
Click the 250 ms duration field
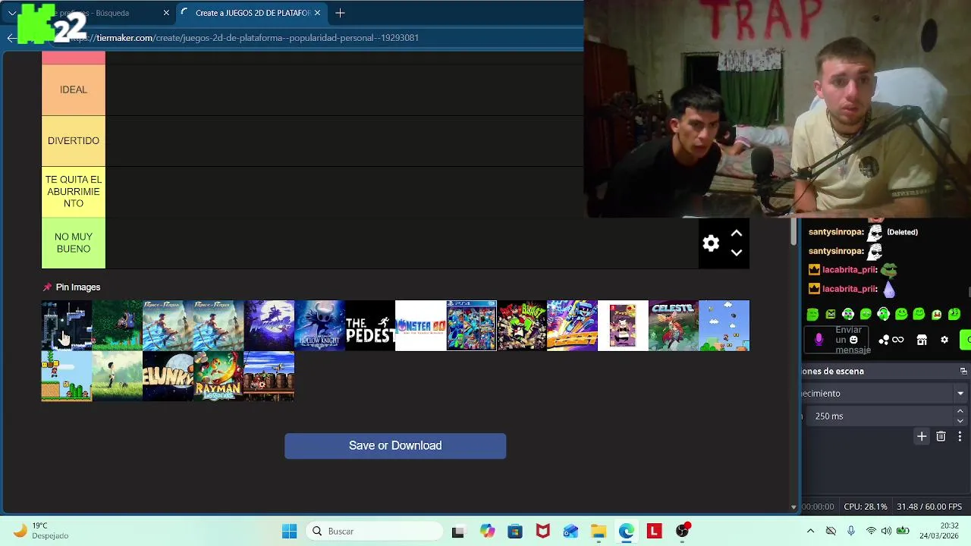tap(880, 416)
